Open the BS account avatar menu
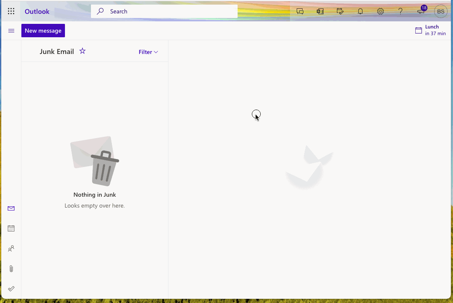The width and height of the screenshot is (453, 303). [440, 12]
